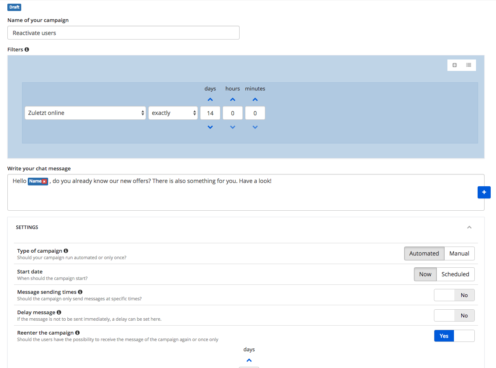The image size is (496, 368).
Task: Click the 'Start date' label
Action: pos(30,271)
